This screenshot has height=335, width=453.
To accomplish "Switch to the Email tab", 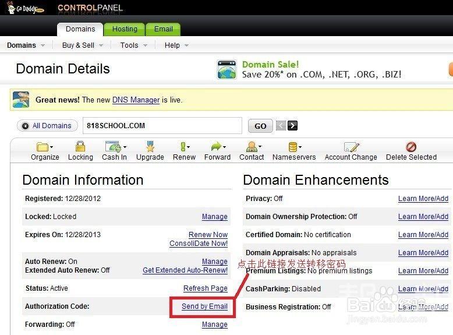I will point(163,29).
